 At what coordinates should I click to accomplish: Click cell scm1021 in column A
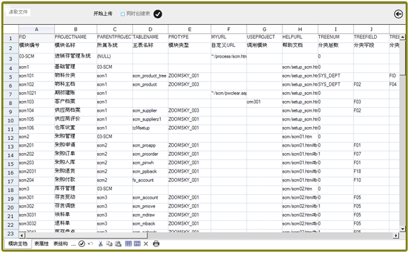point(36,94)
